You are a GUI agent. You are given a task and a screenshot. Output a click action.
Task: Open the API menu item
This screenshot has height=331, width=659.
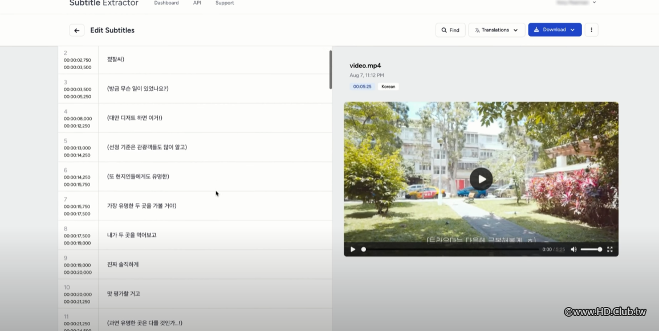pos(197,3)
